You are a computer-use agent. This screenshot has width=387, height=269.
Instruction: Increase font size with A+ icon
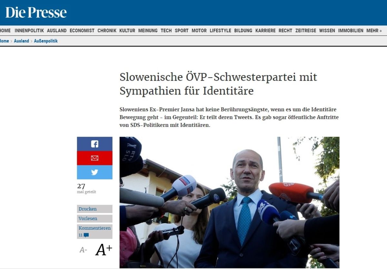[x=104, y=250]
